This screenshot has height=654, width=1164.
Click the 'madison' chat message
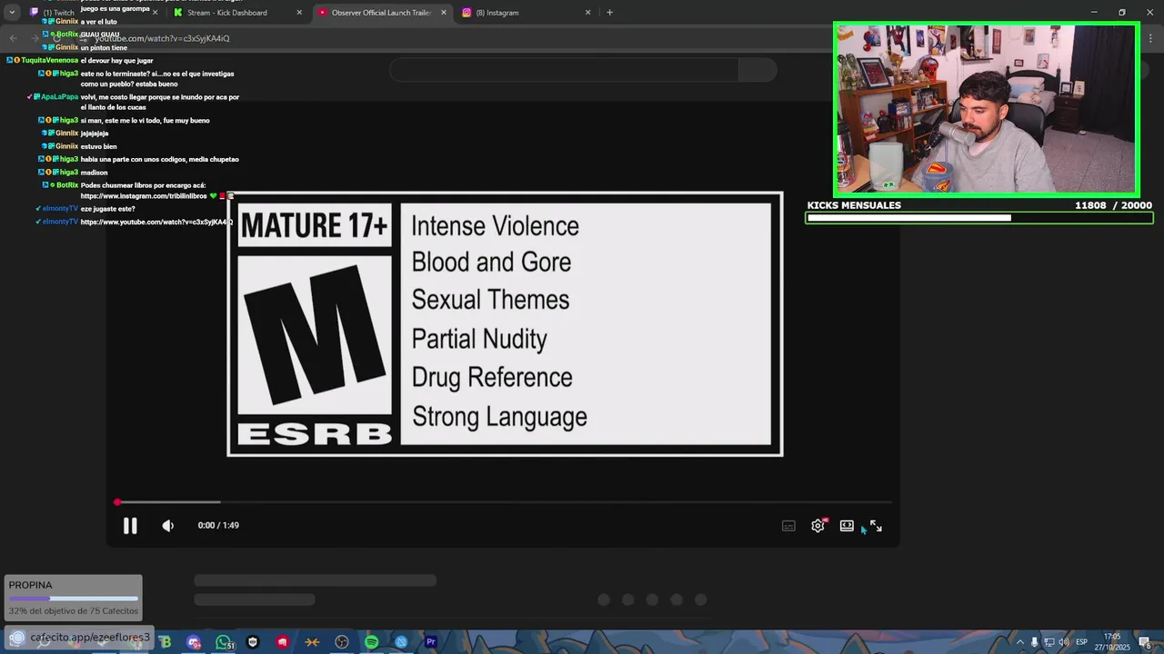(x=94, y=173)
